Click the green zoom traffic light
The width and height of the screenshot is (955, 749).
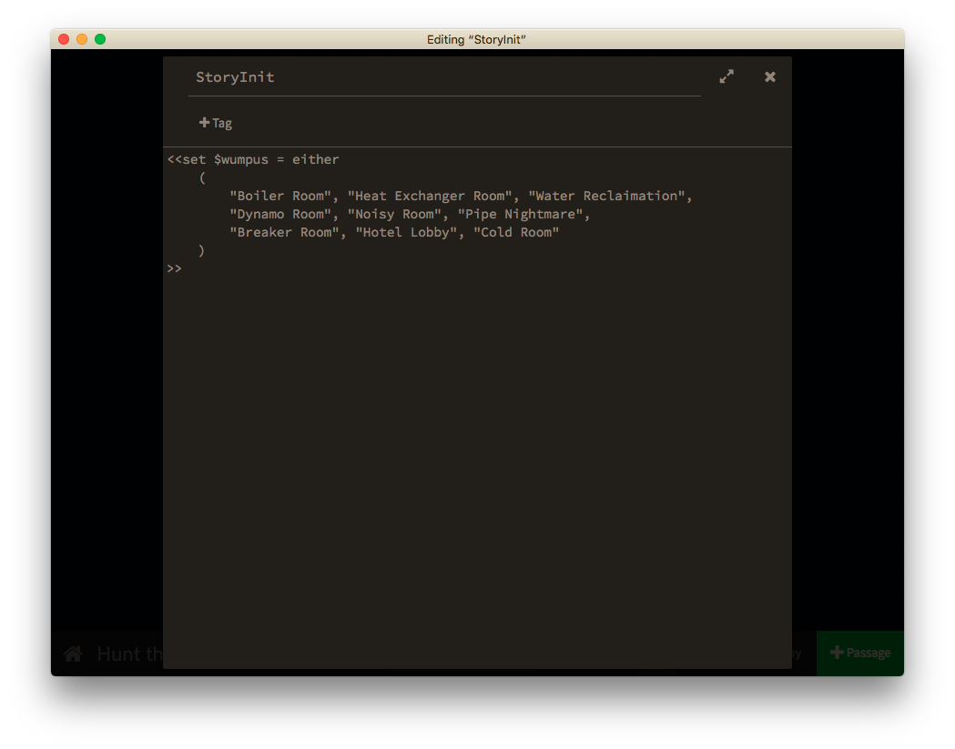click(x=100, y=39)
